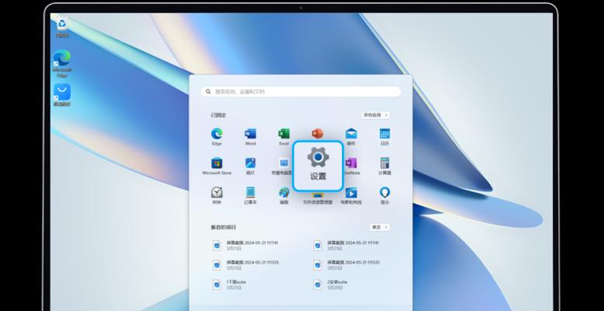Launch OneNote from pinned apps
604x311 pixels.
(351, 166)
